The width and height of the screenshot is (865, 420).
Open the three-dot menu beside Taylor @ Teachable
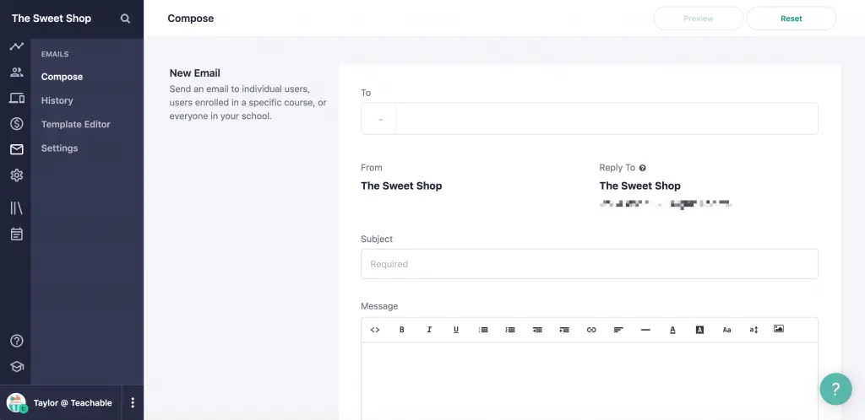pyautogui.click(x=133, y=403)
